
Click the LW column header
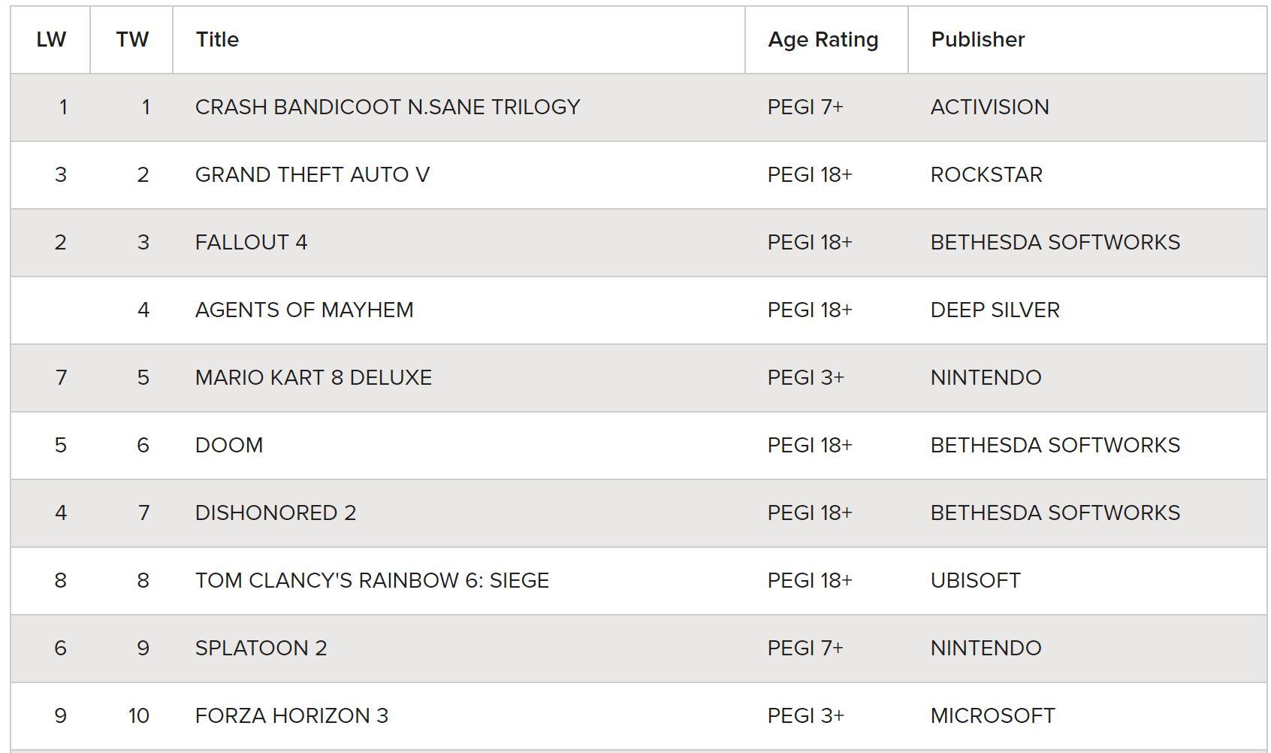pos(51,40)
